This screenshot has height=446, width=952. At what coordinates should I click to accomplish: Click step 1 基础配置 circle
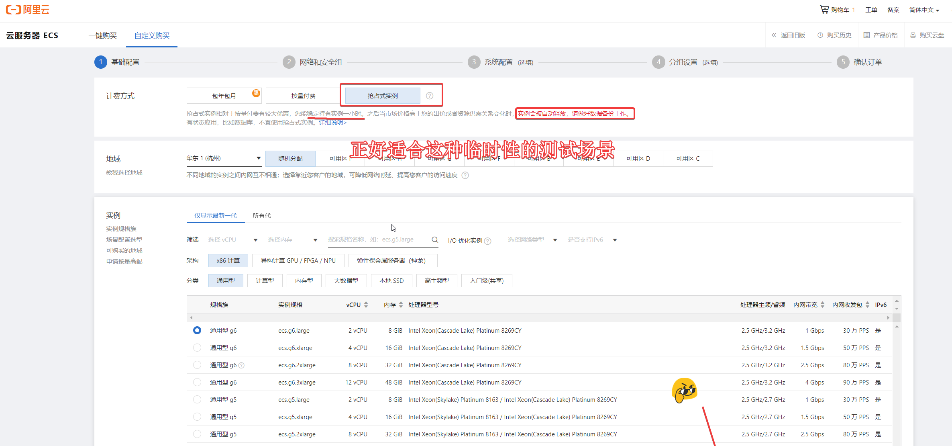(x=101, y=62)
